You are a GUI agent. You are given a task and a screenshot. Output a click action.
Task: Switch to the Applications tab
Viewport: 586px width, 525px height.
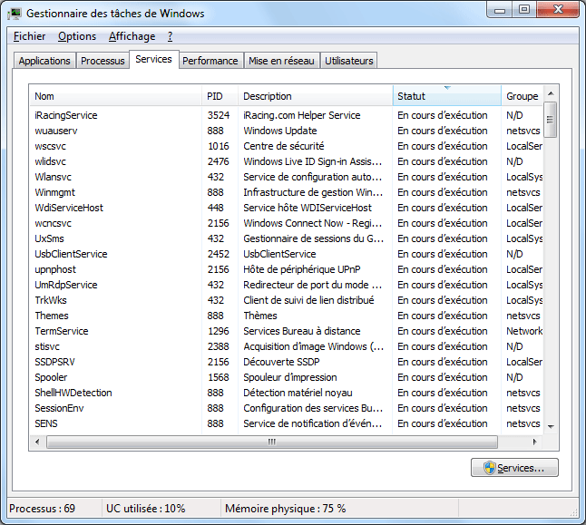click(44, 61)
